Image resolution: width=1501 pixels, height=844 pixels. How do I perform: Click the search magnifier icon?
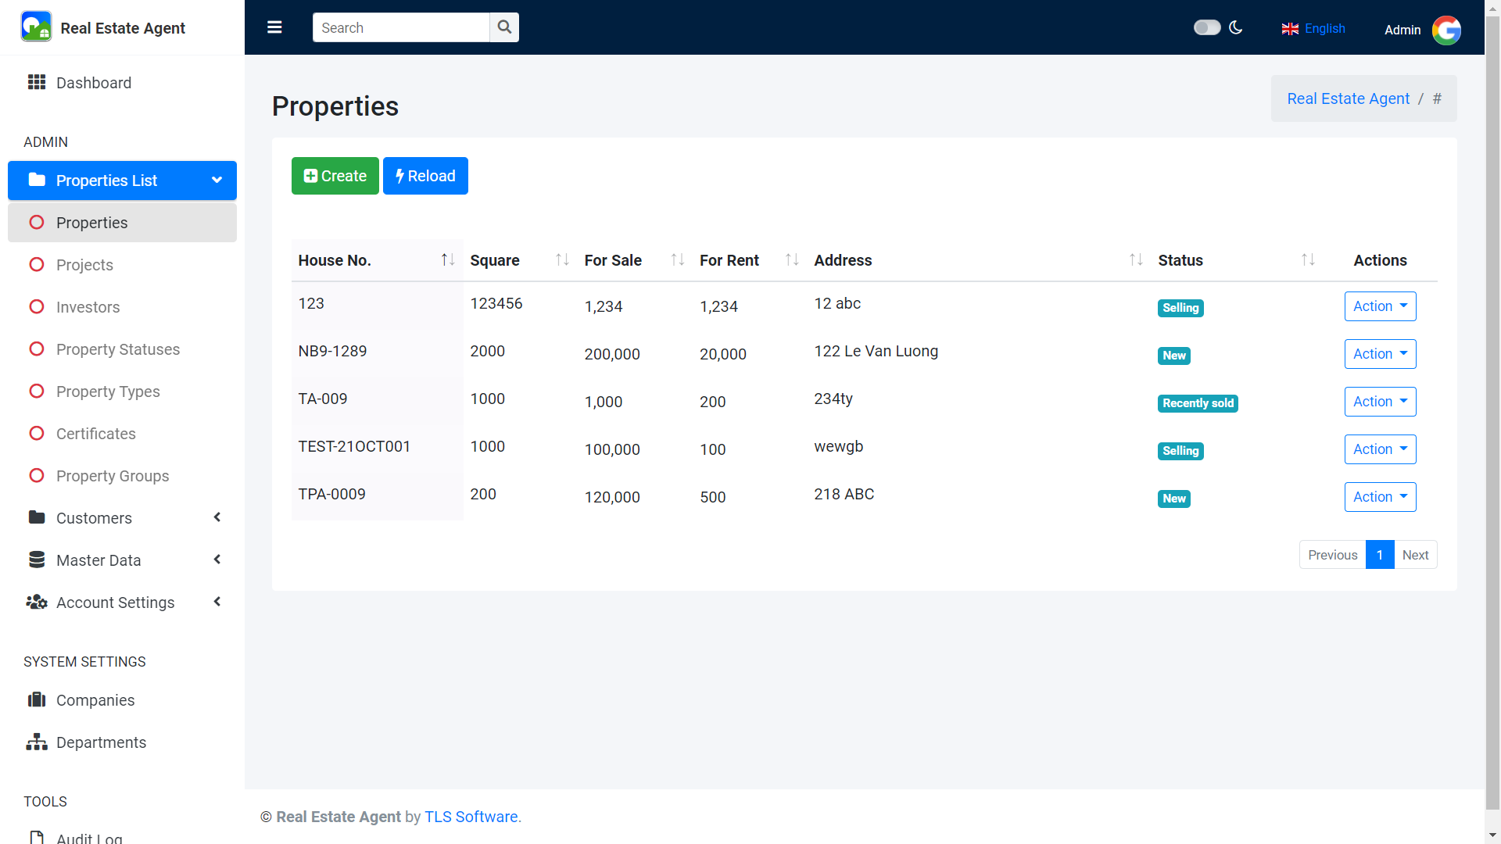point(504,27)
